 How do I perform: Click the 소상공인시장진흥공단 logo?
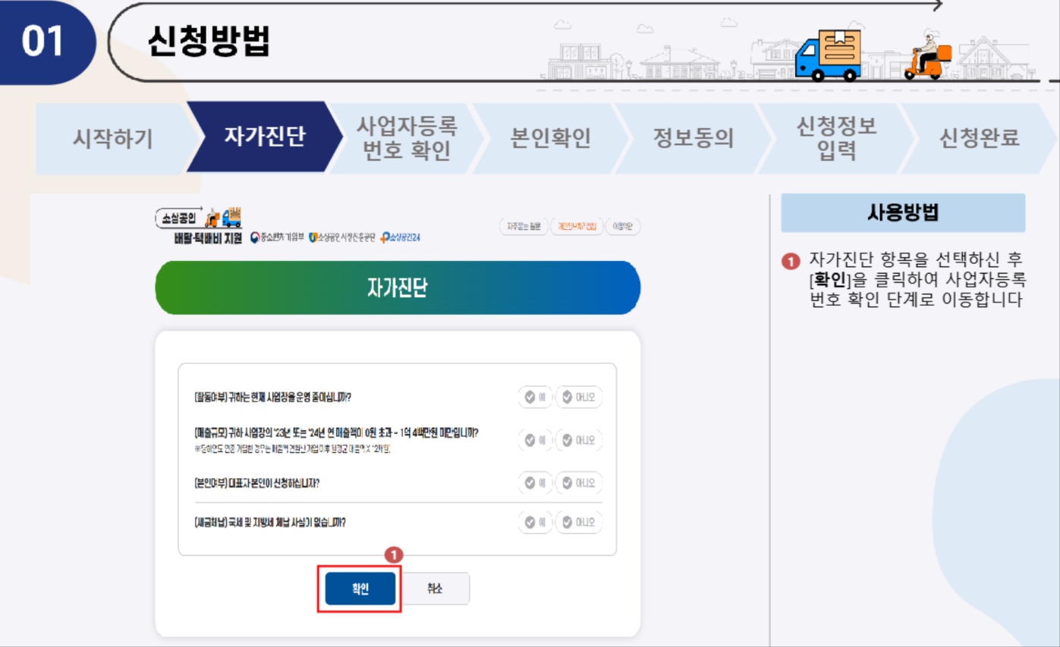[342, 237]
